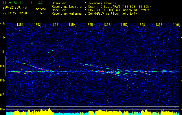Click observer name Takanori Kawachi
Image resolution: width=182 pixels, height=115 pixels.
pos(102,3)
